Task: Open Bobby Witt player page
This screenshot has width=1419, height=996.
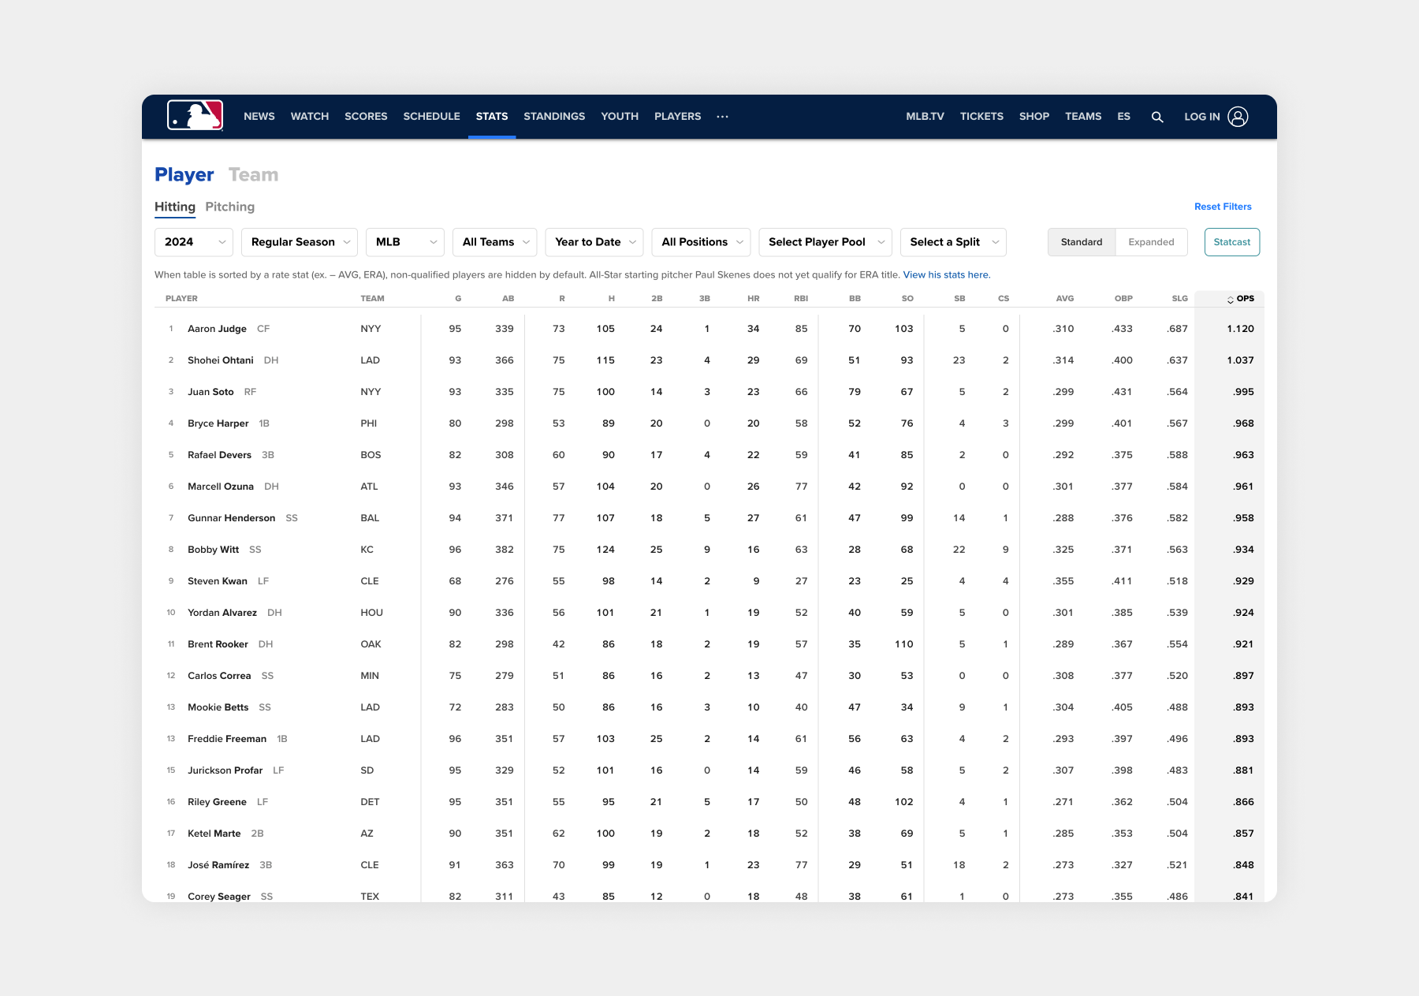Action: tap(213, 550)
